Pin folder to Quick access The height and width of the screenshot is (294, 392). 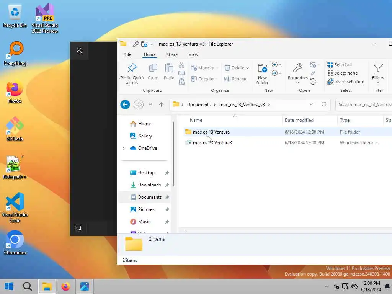(x=132, y=73)
